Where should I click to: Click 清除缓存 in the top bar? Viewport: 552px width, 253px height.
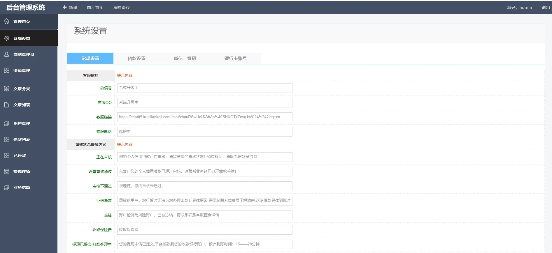pyautogui.click(x=122, y=8)
